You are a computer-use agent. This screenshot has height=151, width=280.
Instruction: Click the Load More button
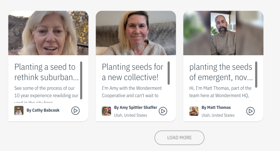[179, 138]
